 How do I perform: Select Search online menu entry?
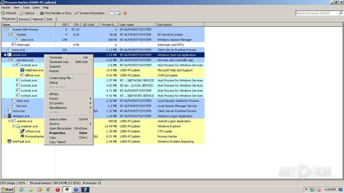click(x=69, y=119)
